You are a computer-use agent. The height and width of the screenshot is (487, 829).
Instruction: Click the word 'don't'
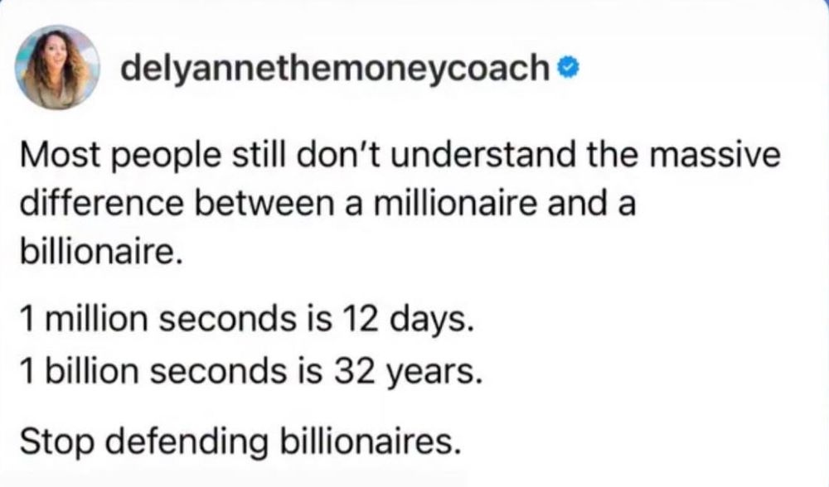[339, 155]
